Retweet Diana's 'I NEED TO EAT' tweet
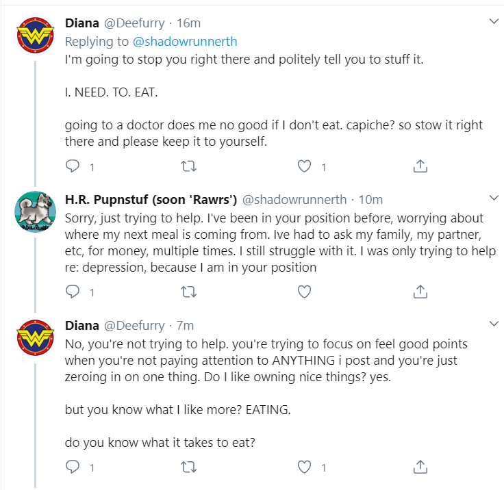504x490 pixels. point(188,166)
